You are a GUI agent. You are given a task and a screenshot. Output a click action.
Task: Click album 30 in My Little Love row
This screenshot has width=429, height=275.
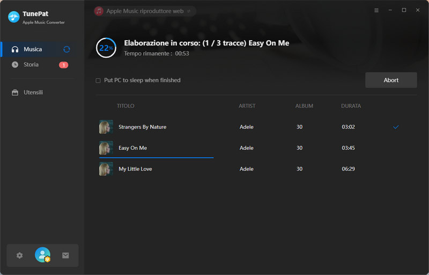click(x=300, y=169)
